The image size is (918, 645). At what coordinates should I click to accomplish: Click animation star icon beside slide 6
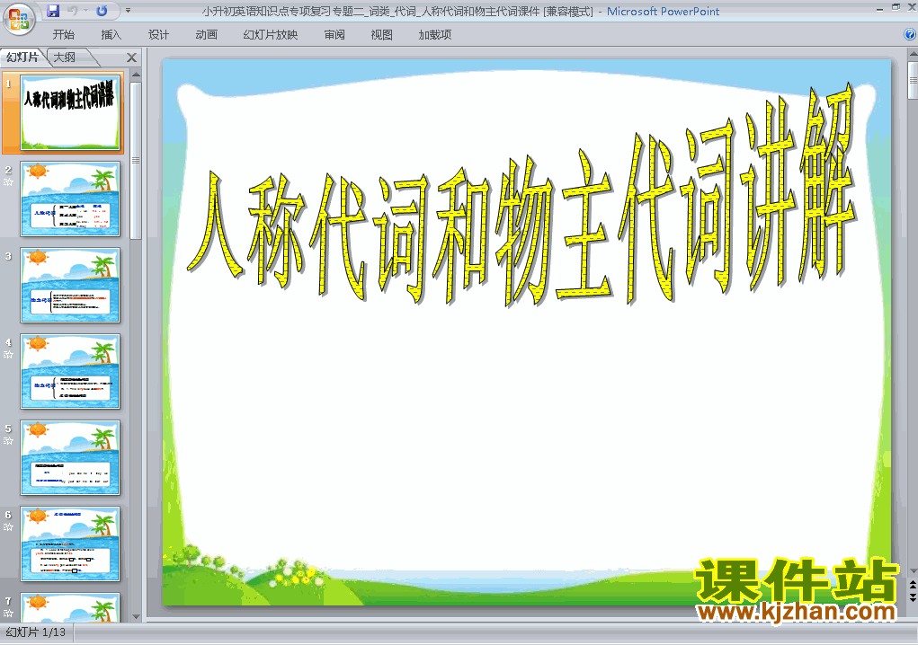(8, 527)
